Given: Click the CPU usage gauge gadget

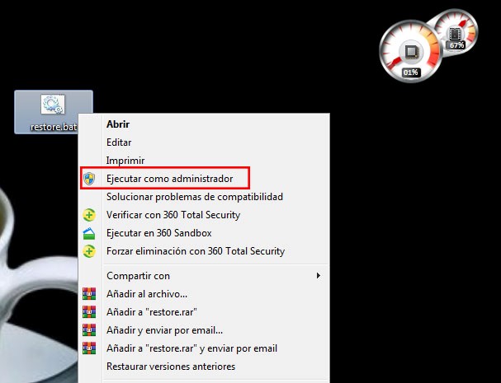Looking at the screenshot, I should 410,51.
